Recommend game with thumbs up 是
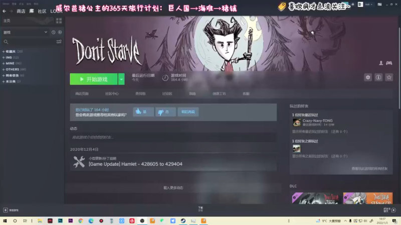Image resolution: width=401 pixels, height=225 pixels. coord(143,111)
